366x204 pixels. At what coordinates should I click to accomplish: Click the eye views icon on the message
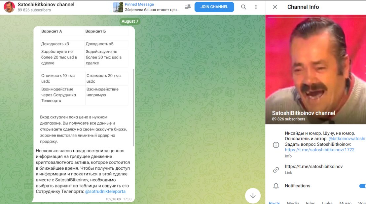[119, 199]
